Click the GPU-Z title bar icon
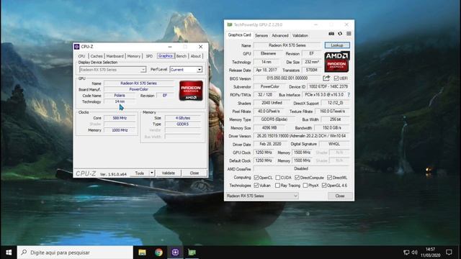The height and width of the screenshot is (259, 461). coord(230,24)
